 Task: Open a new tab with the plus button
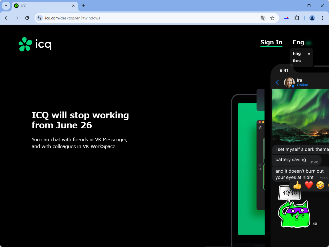pyautogui.click(x=83, y=6)
